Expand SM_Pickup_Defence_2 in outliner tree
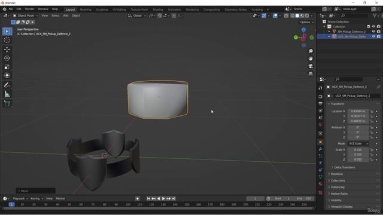The height and width of the screenshot is (215, 383). [329, 32]
